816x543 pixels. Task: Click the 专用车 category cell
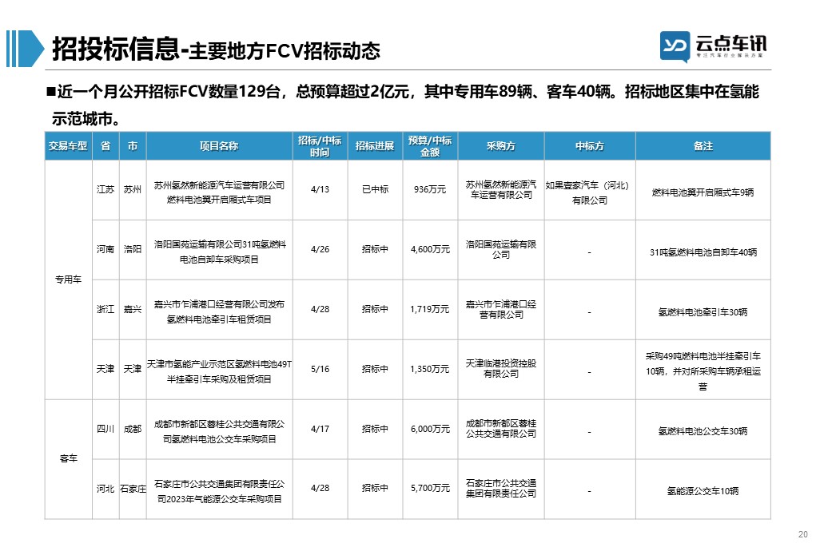click(x=68, y=279)
